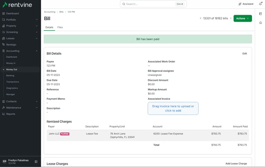
Task: Open Banking submenu item
Action: point(10,76)
